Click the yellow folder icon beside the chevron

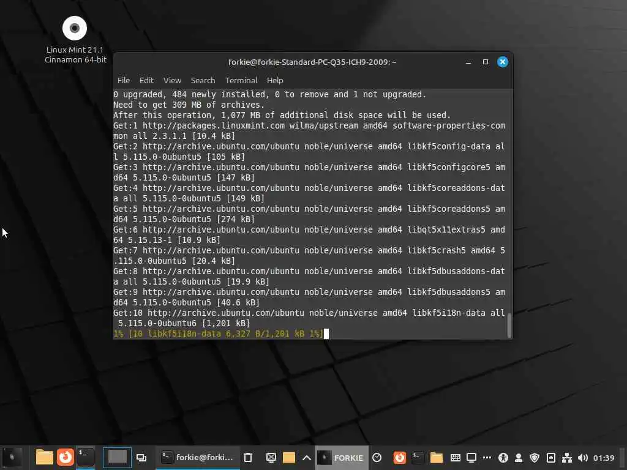click(x=289, y=458)
